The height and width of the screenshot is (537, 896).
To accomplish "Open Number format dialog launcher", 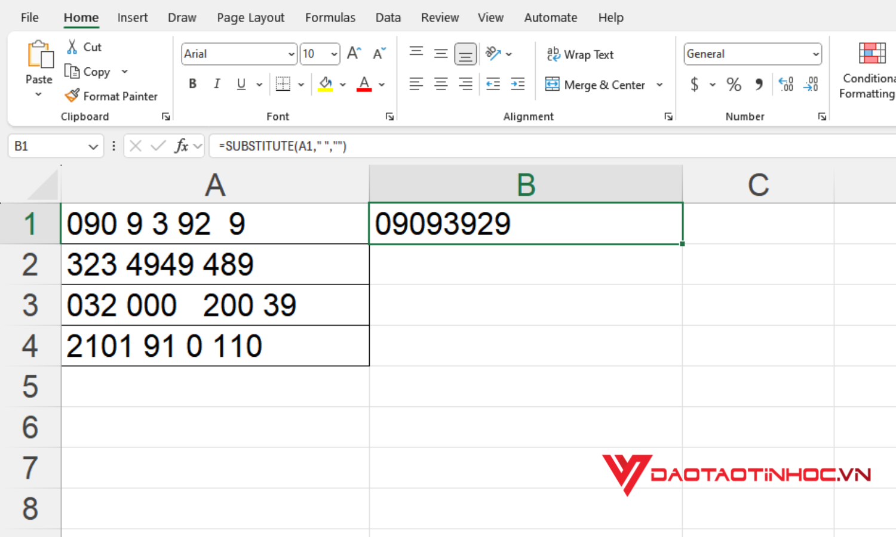I will (823, 117).
